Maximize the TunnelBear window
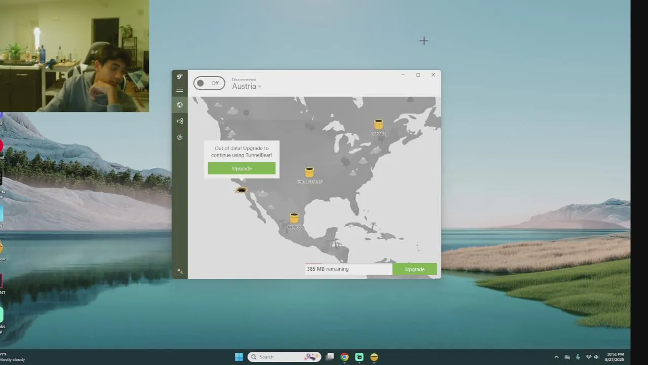Viewport: 648px width, 365px height. [418, 75]
